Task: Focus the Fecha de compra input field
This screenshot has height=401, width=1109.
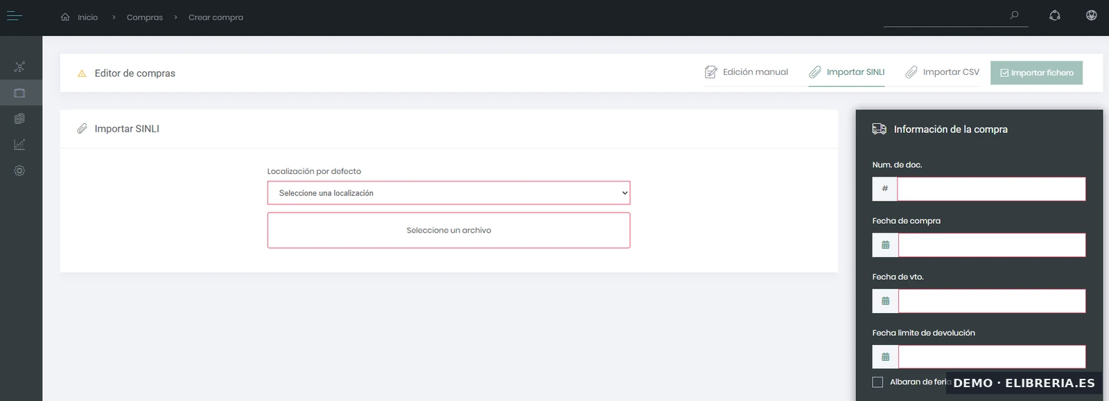Action: 992,245
